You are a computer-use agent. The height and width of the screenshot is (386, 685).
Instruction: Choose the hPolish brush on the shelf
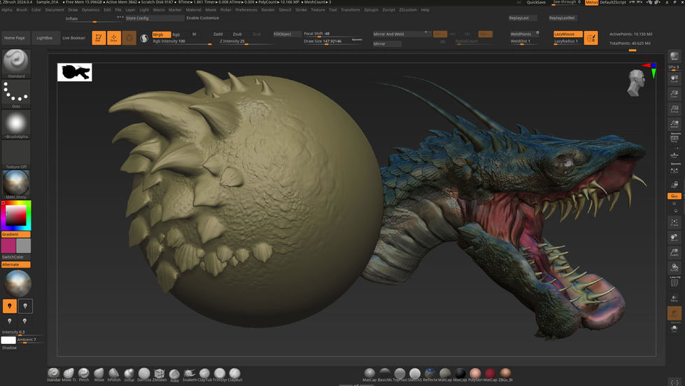tap(114, 373)
